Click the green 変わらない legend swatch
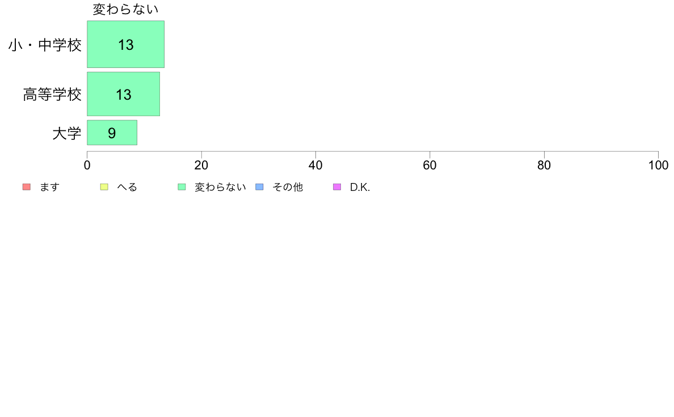674x417 pixels. pos(182,187)
